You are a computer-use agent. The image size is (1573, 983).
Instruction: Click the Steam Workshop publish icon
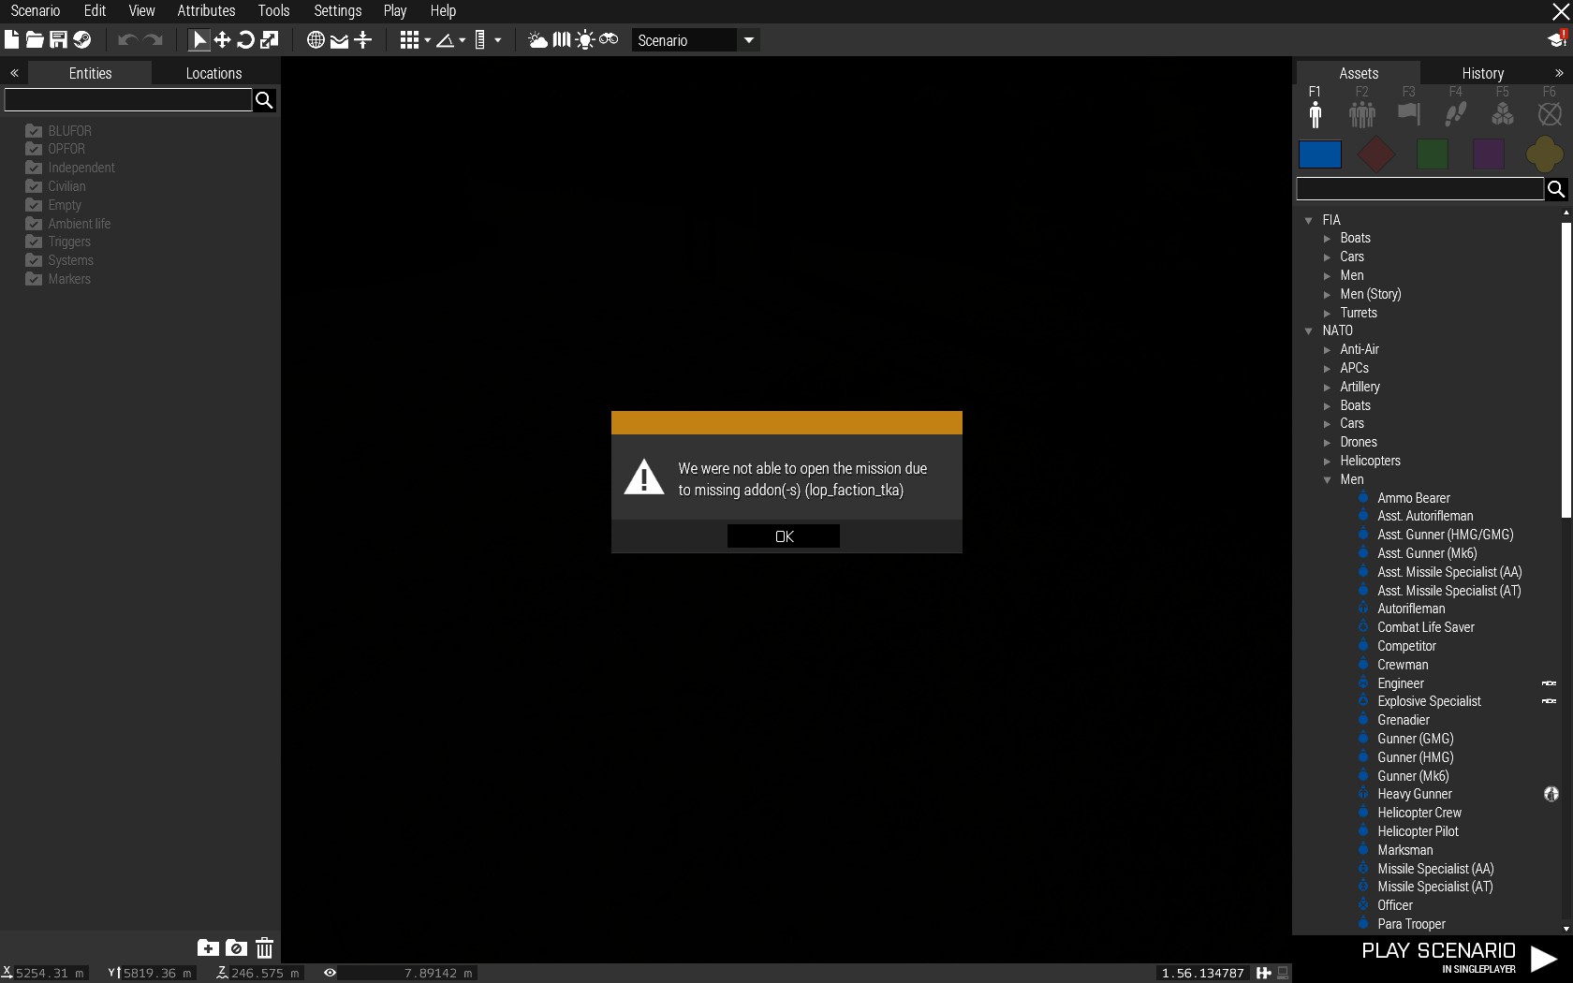point(82,40)
